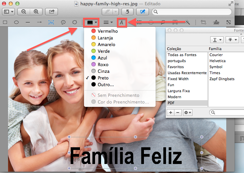
Task: Choose the speech bubble tool
Action: click(63, 22)
